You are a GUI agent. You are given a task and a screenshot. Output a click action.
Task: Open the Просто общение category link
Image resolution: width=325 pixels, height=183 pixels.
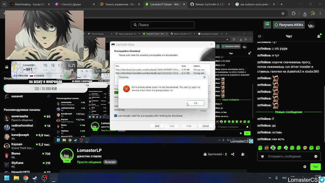pyautogui.click(x=89, y=162)
